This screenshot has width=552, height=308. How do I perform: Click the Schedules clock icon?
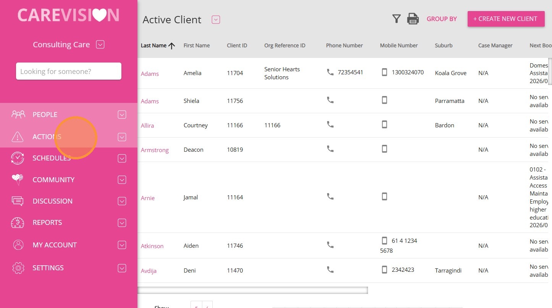pyautogui.click(x=18, y=158)
